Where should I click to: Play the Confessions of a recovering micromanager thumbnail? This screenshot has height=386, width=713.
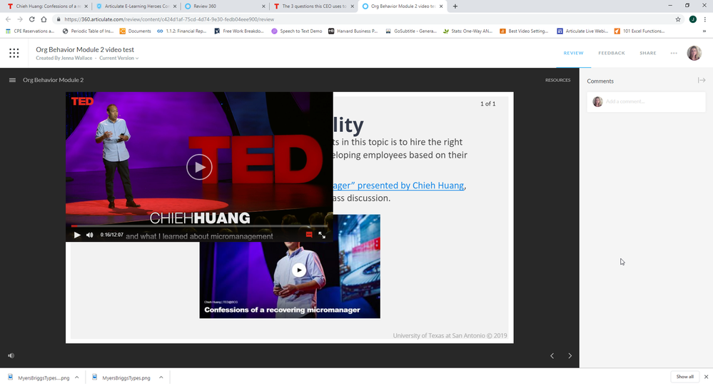pyautogui.click(x=299, y=270)
